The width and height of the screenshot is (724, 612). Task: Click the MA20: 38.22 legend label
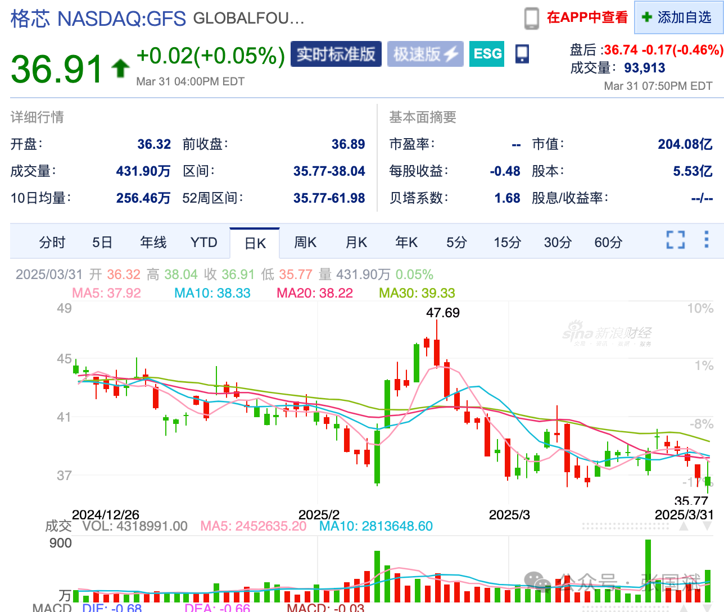click(x=315, y=293)
